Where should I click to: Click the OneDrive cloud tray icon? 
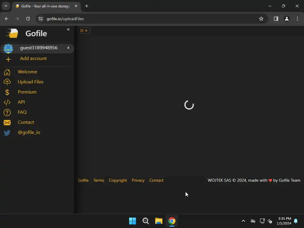253,221
